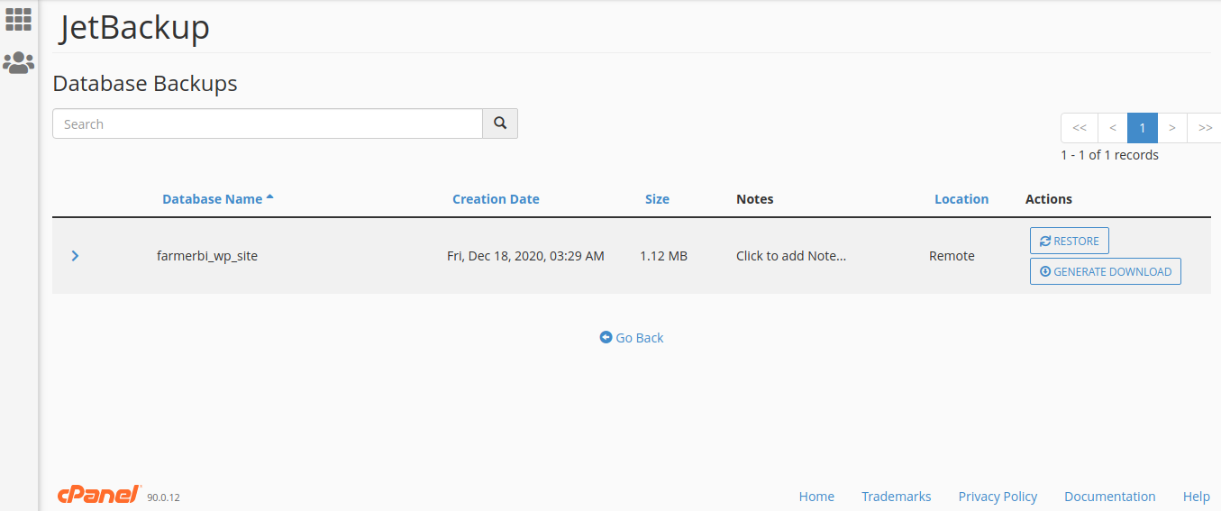Screen dimensions: 1221x511
Task: Click the Fri, Dec 18, 2020 creation date
Action: pyautogui.click(x=525, y=256)
